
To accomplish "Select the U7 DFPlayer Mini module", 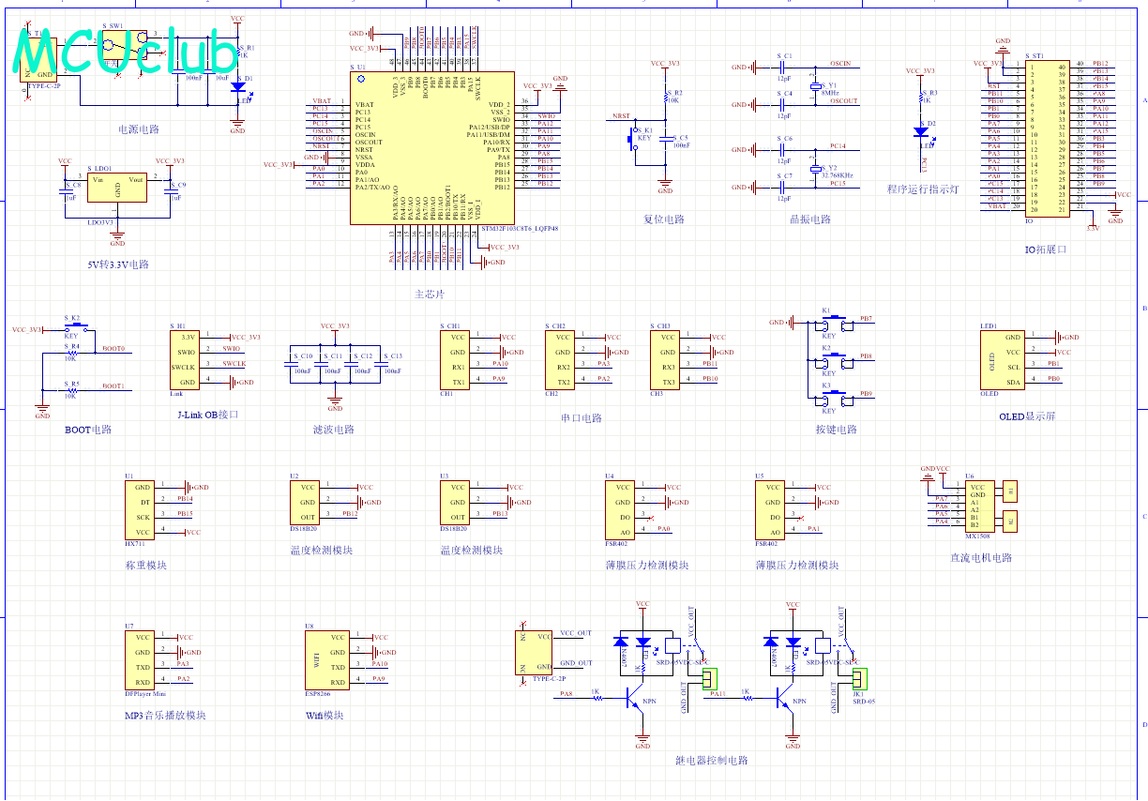I will pyautogui.click(x=142, y=659).
